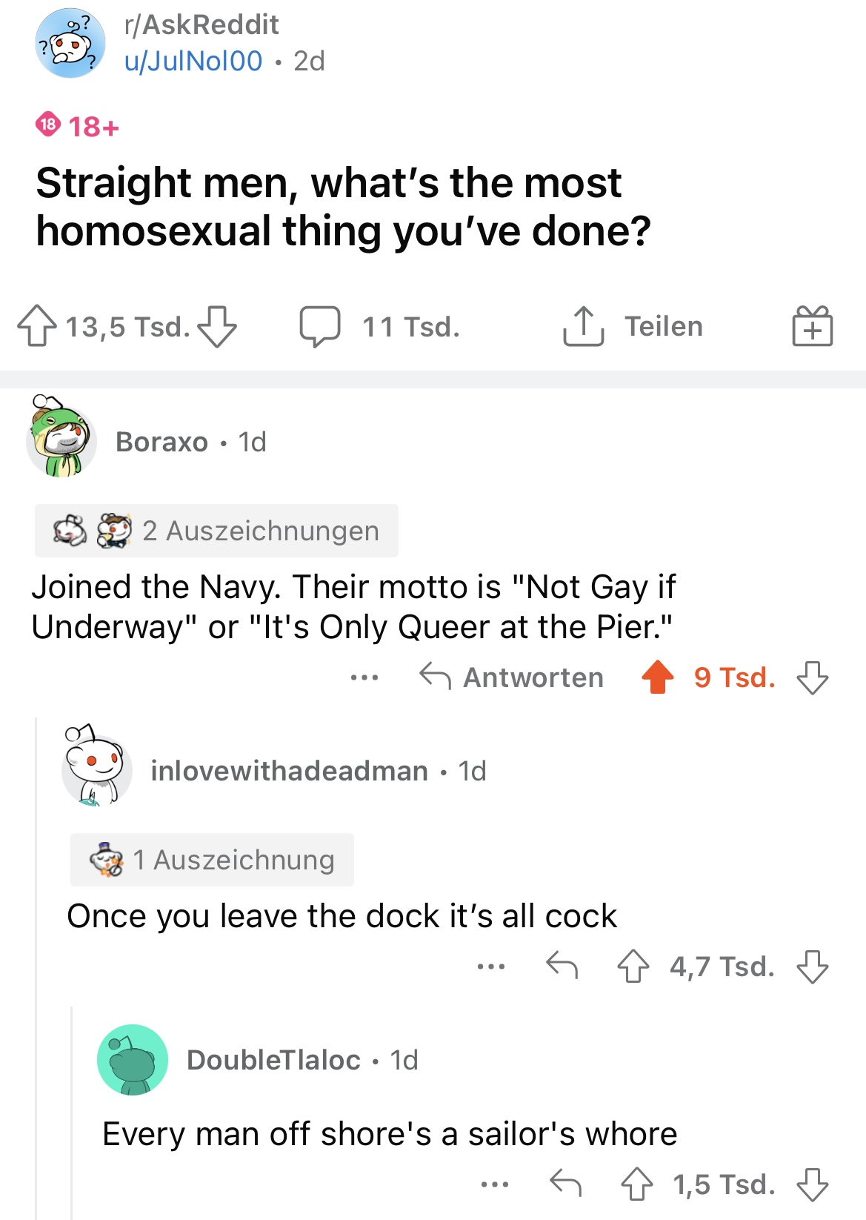The width and height of the screenshot is (866, 1220).
Task: Toggle upvote on Boraxo's comment
Action: click(x=658, y=677)
